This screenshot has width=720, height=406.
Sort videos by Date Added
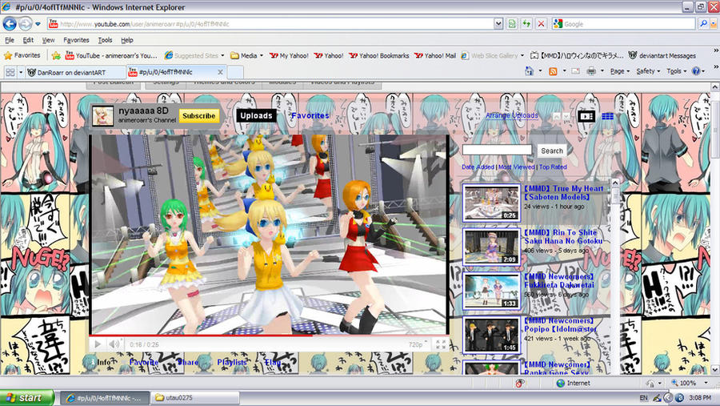click(x=478, y=167)
